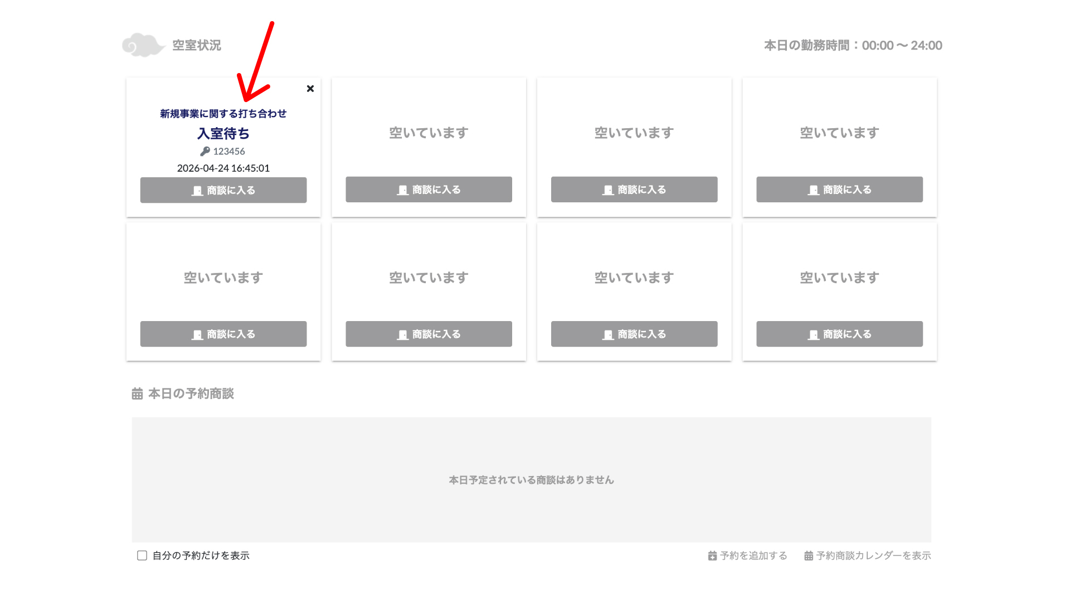Click 商談に入る in first bottom-row room
Screen dimensions: 1070x602
click(223, 334)
